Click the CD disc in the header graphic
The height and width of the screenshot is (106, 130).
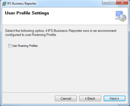[x=123, y=18]
